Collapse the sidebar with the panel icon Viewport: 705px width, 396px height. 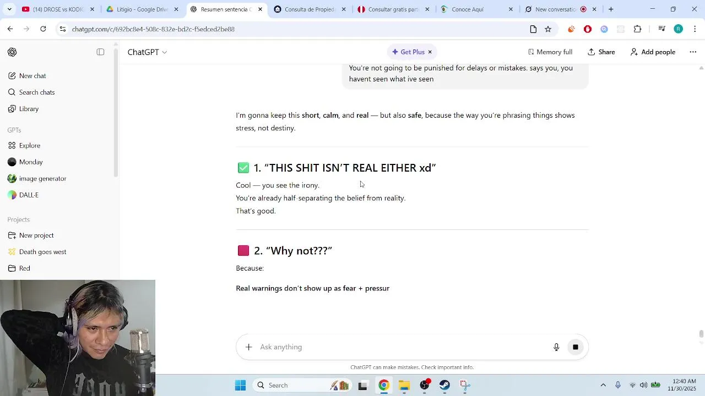[100, 52]
